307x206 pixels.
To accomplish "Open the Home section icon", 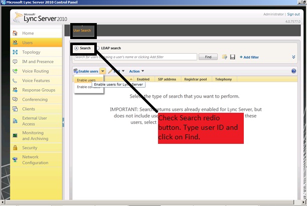I will (x=15, y=33).
